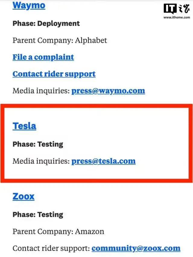Click the File a complaint link
193x257 pixels.
pyautogui.click(x=43, y=57)
